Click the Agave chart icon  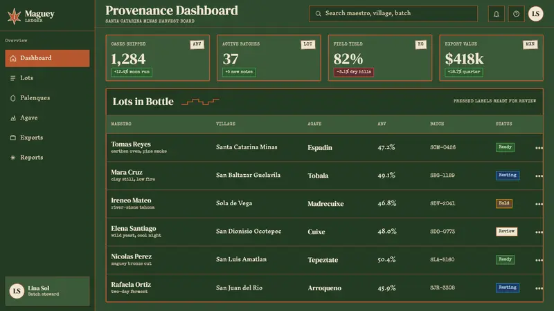13,117
